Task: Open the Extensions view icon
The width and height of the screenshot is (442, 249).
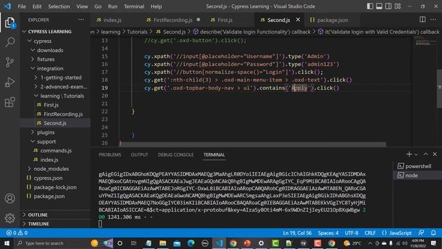Action: (x=10, y=102)
